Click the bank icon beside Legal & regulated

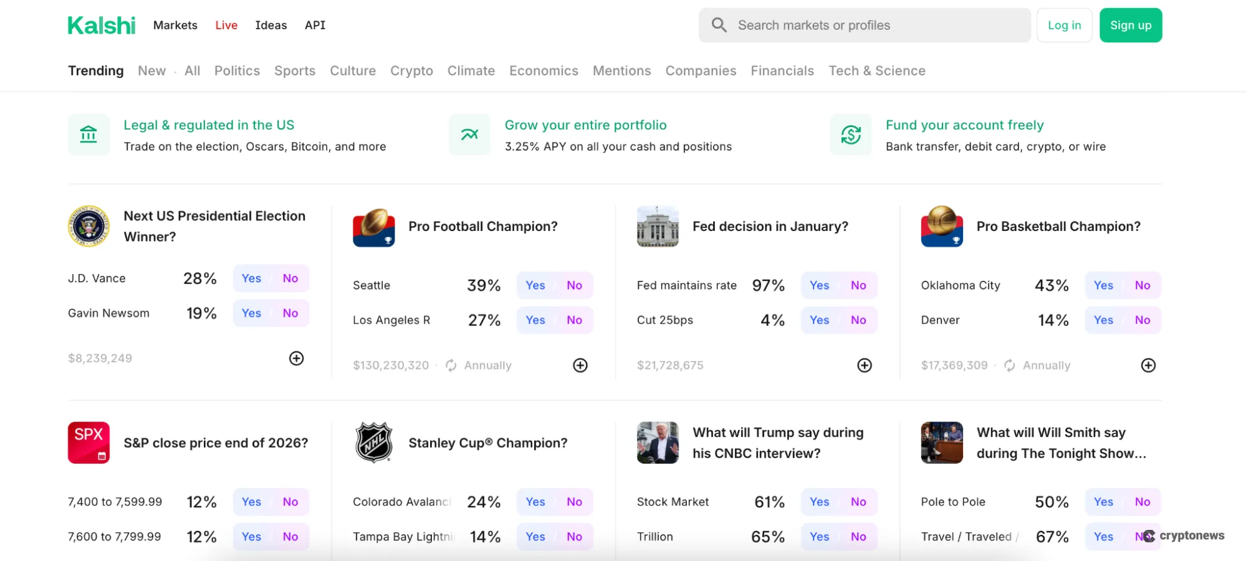click(89, 134)
